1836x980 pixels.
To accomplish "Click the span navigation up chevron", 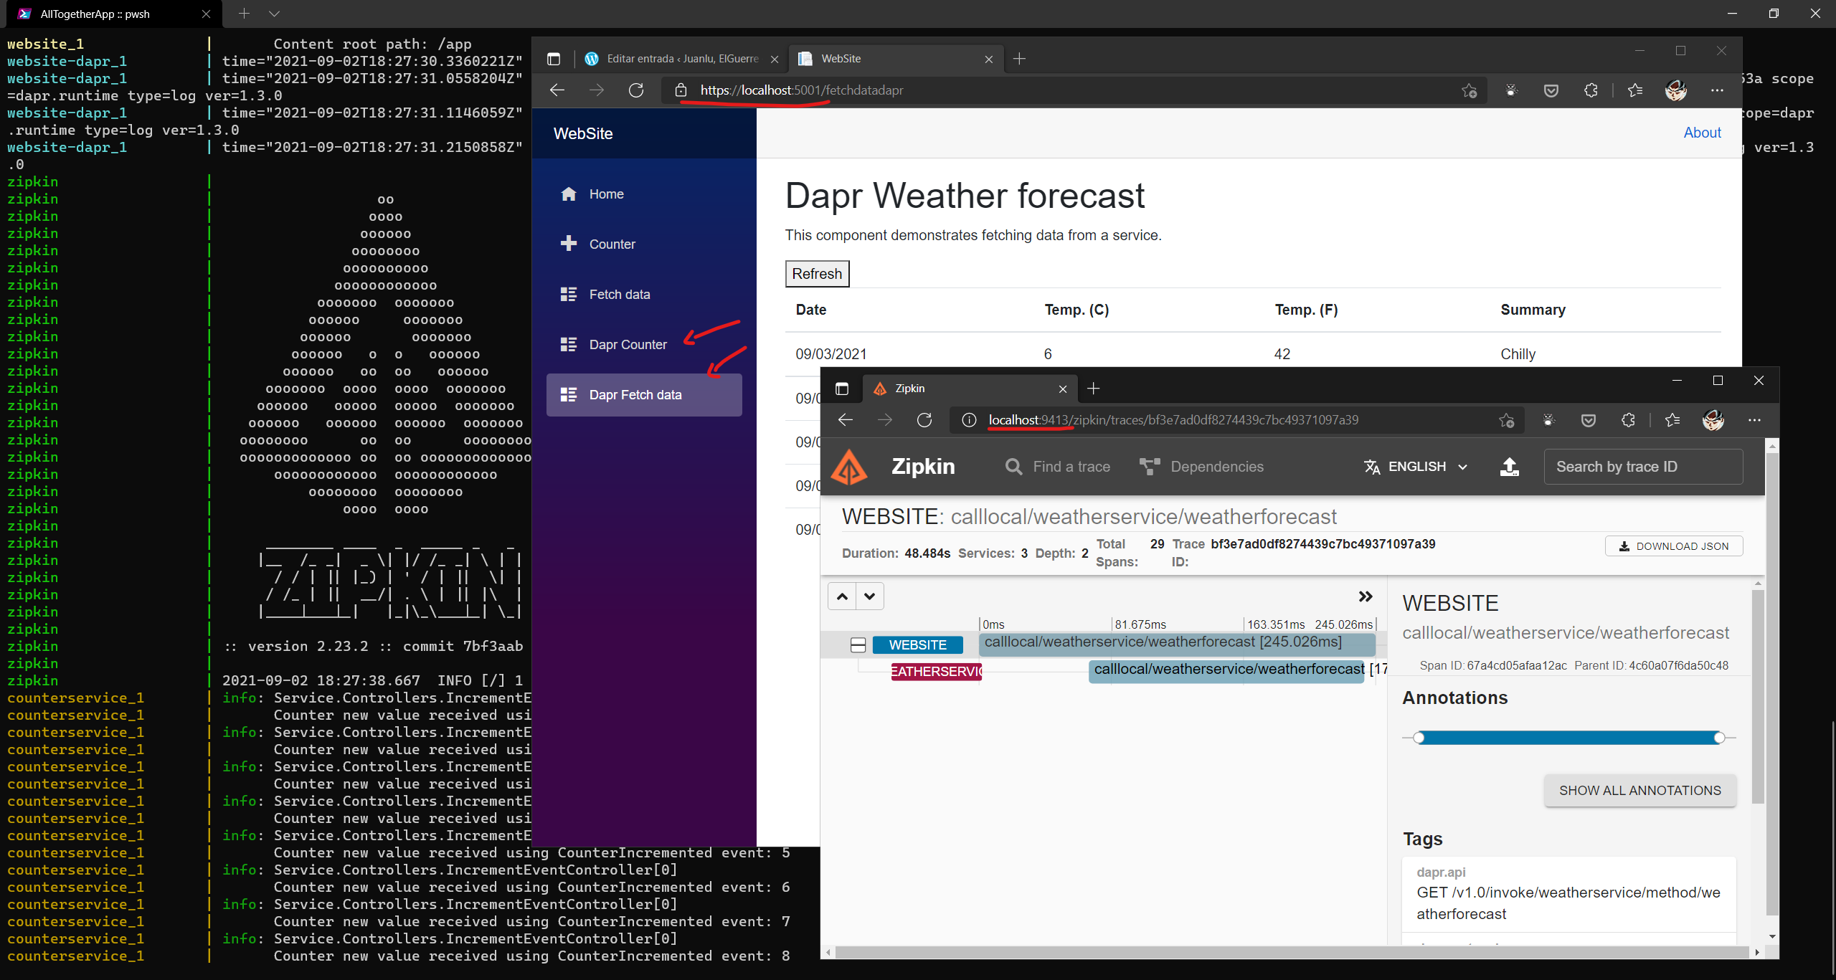I will click(x=842, y=596).
